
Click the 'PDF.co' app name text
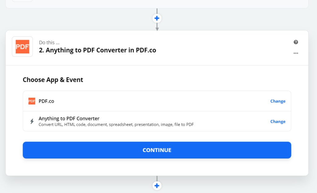tap(46, 101)
